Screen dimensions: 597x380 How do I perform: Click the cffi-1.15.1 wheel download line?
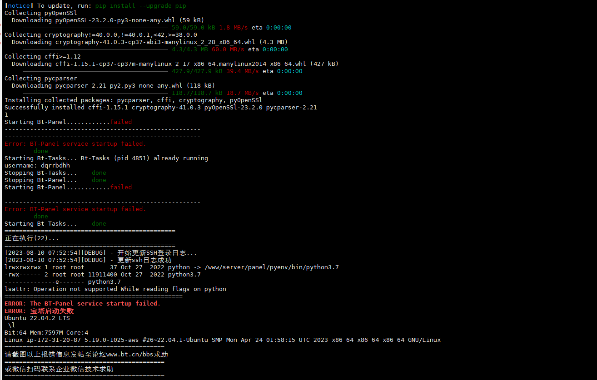(175, 64)
